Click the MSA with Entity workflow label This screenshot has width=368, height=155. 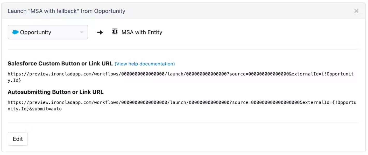pos(142,32)
